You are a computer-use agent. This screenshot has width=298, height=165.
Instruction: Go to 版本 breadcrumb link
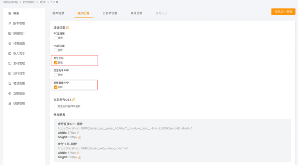[x=42, y=2]
